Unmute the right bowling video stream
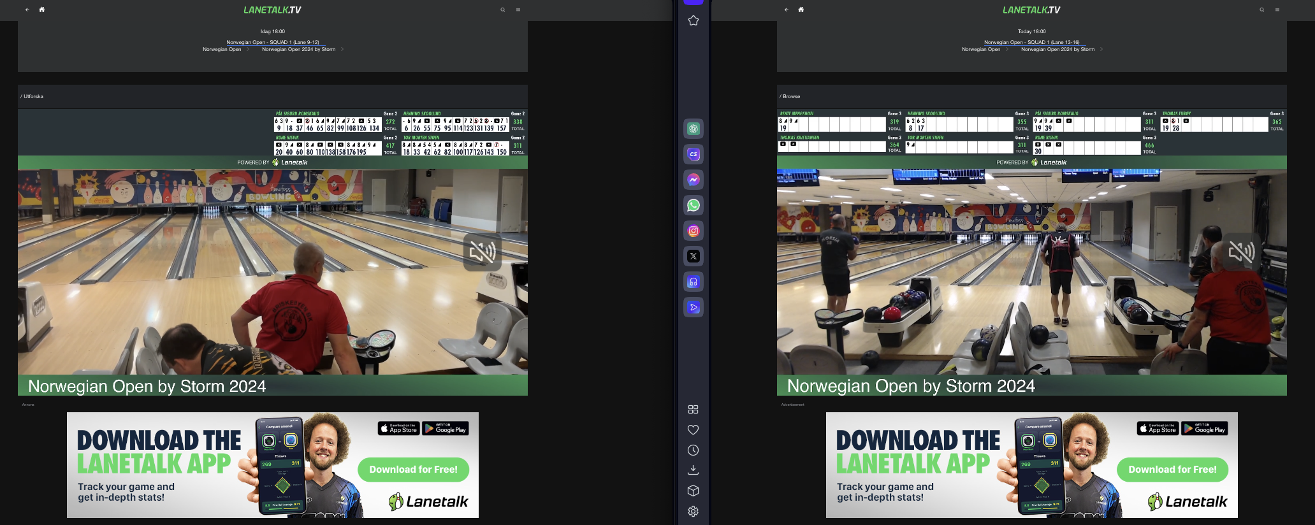The image size is (1315, 525). point(1241,252)
